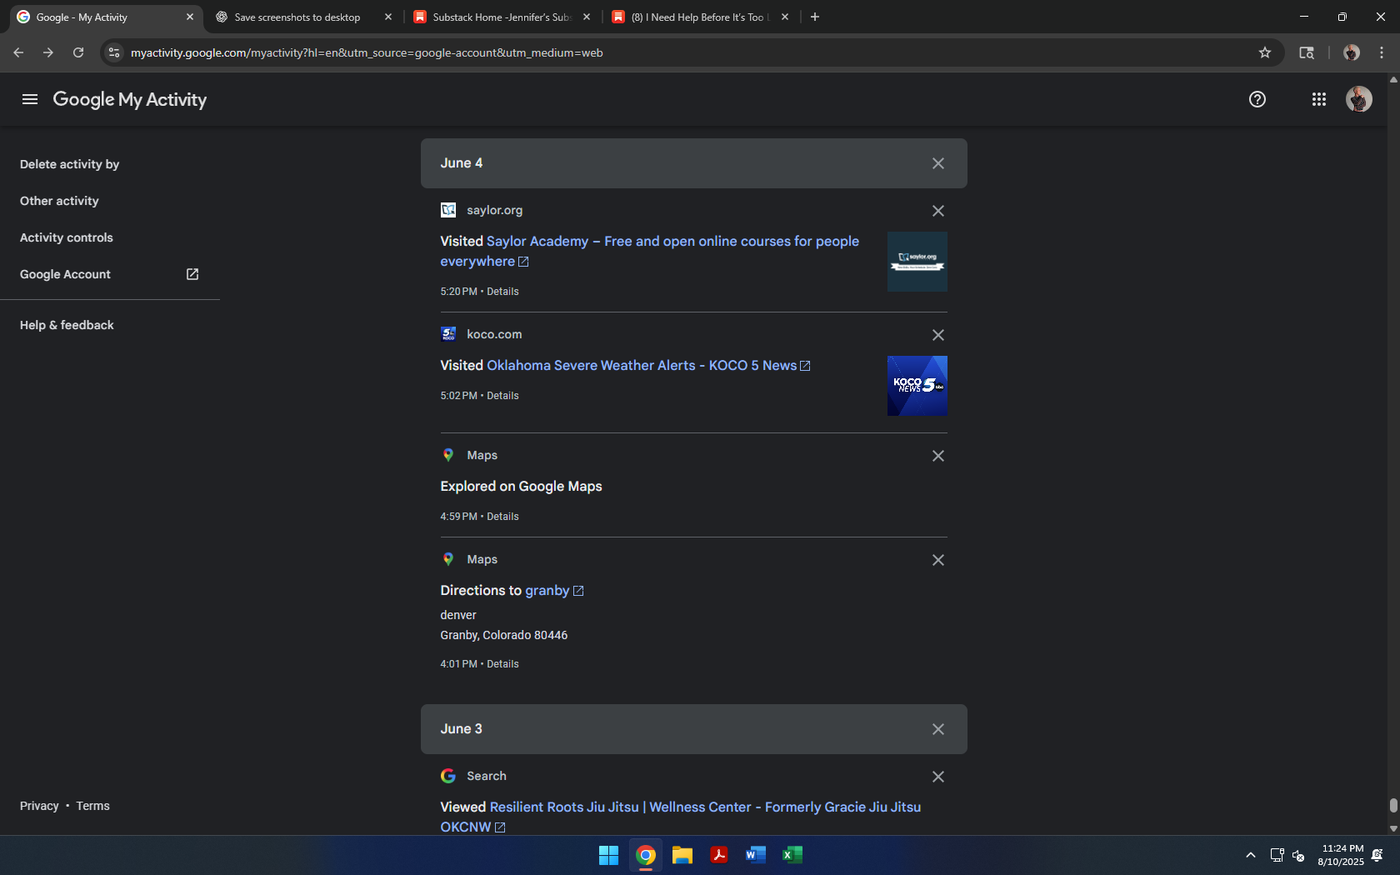View site information icon in address bar
The height and width of the screenshot is (875, 1400).
pos(114,52)
